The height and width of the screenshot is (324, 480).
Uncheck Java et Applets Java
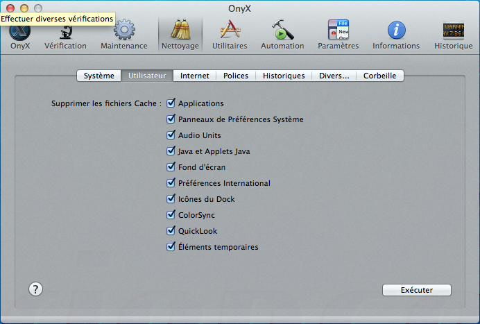tap(171, 151)
